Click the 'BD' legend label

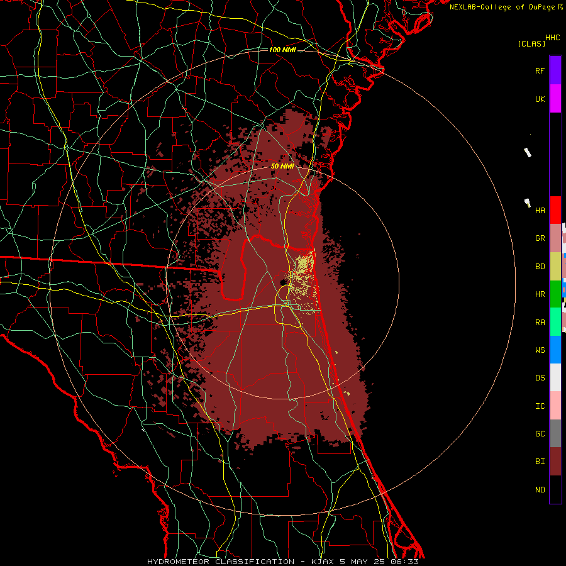540,267
